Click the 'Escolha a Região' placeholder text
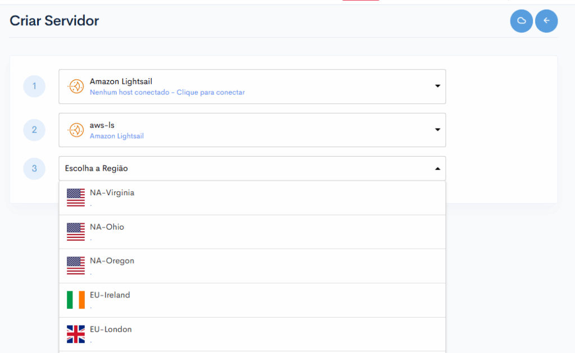 [x=97, y=168]
